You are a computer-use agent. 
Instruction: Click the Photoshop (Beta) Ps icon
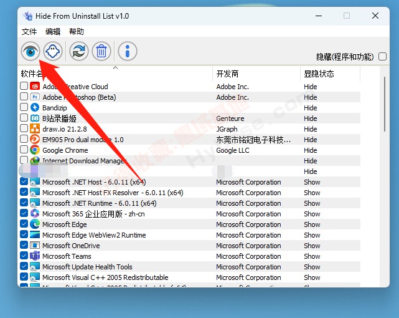35,97
